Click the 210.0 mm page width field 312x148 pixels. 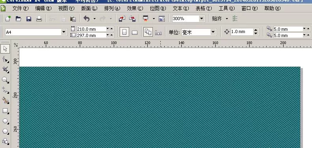[x=91, y=29]
